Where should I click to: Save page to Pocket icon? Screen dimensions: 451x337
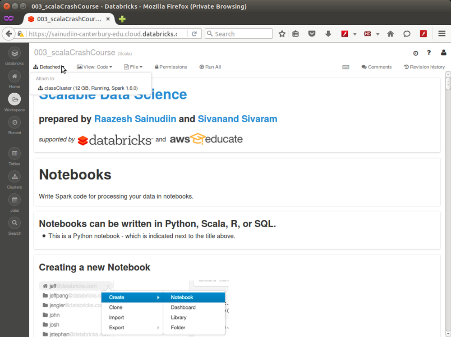[312, 34]
